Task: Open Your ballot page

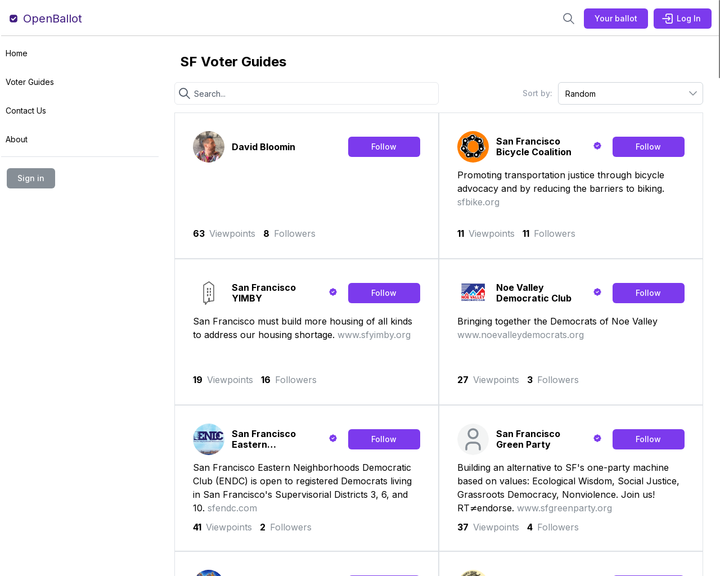Action: click(x=616, y=19)
